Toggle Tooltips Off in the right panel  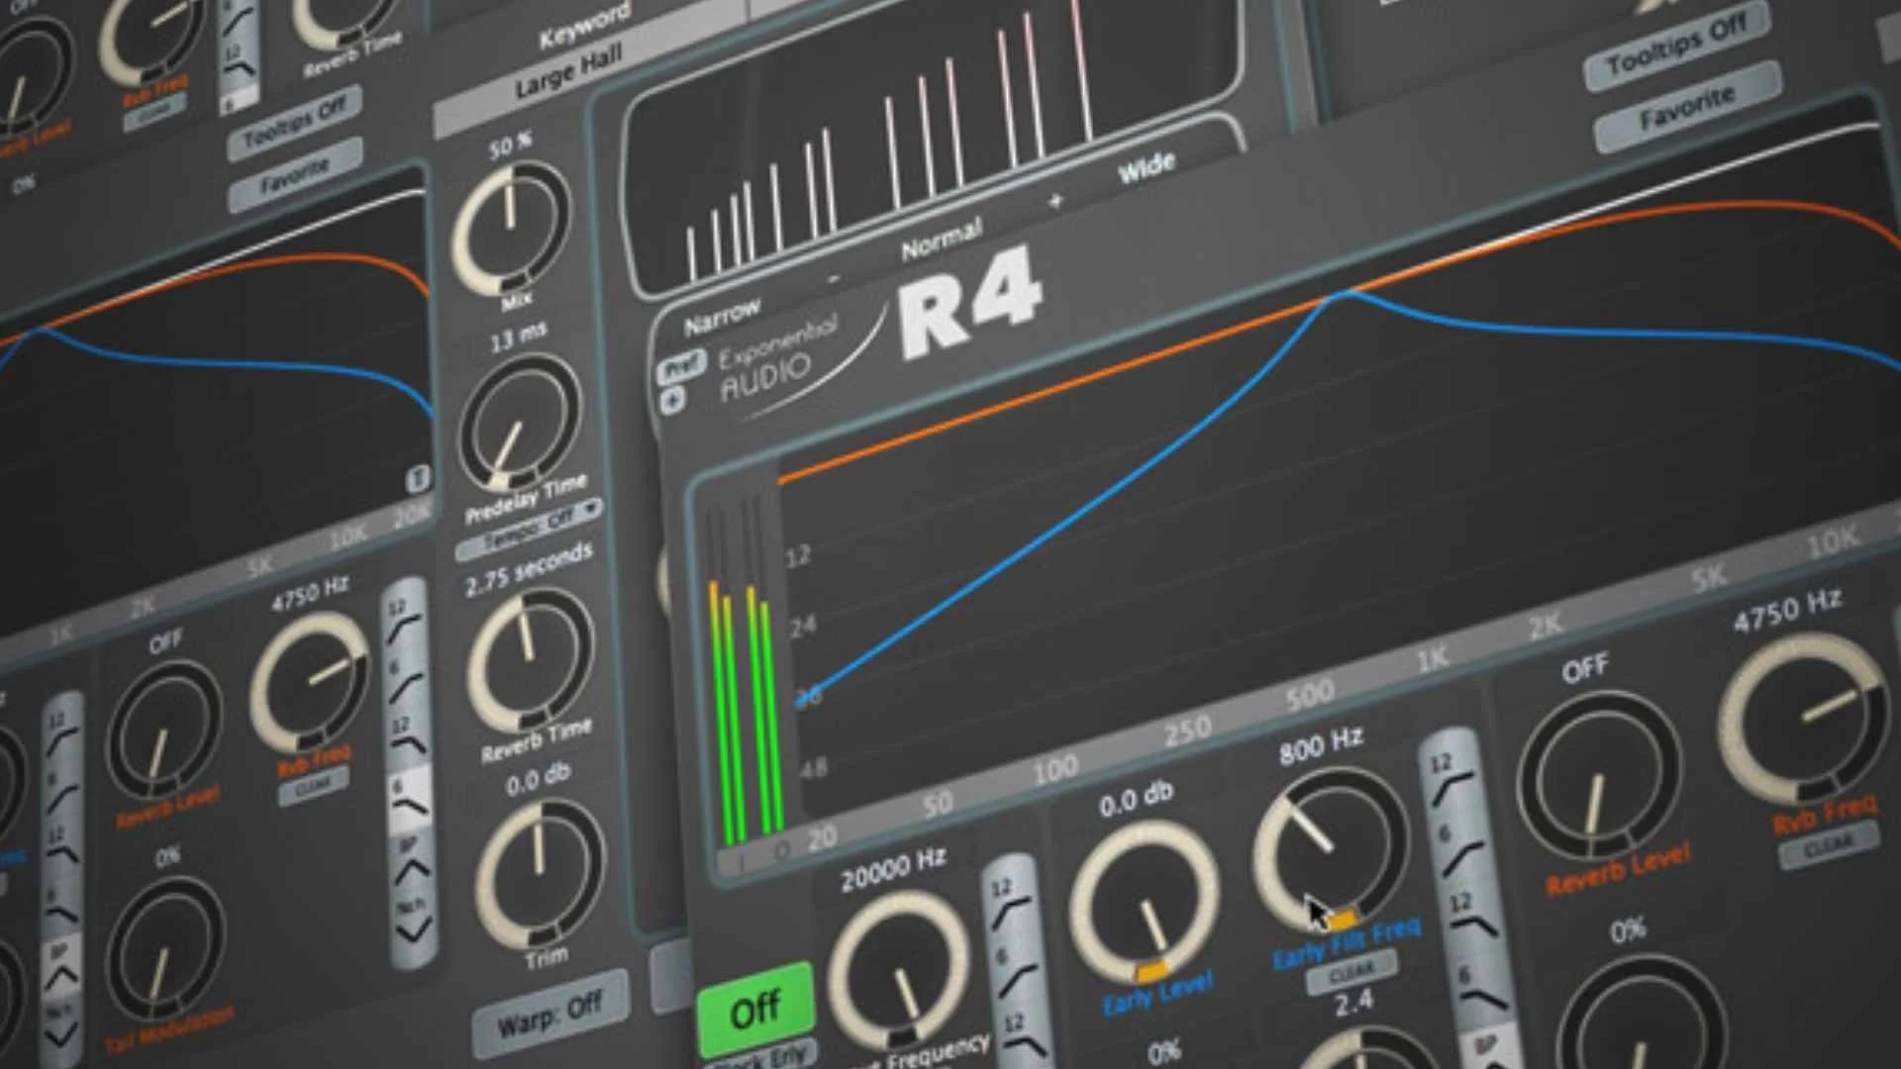1675,48
